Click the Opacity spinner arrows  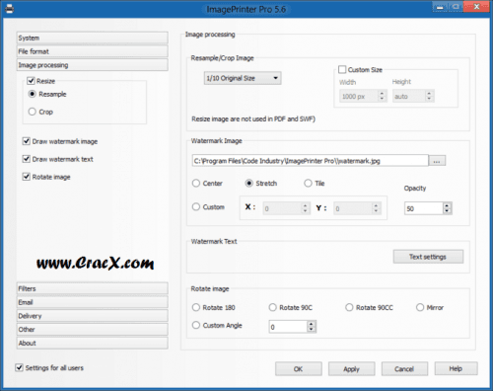coord(447,208)
